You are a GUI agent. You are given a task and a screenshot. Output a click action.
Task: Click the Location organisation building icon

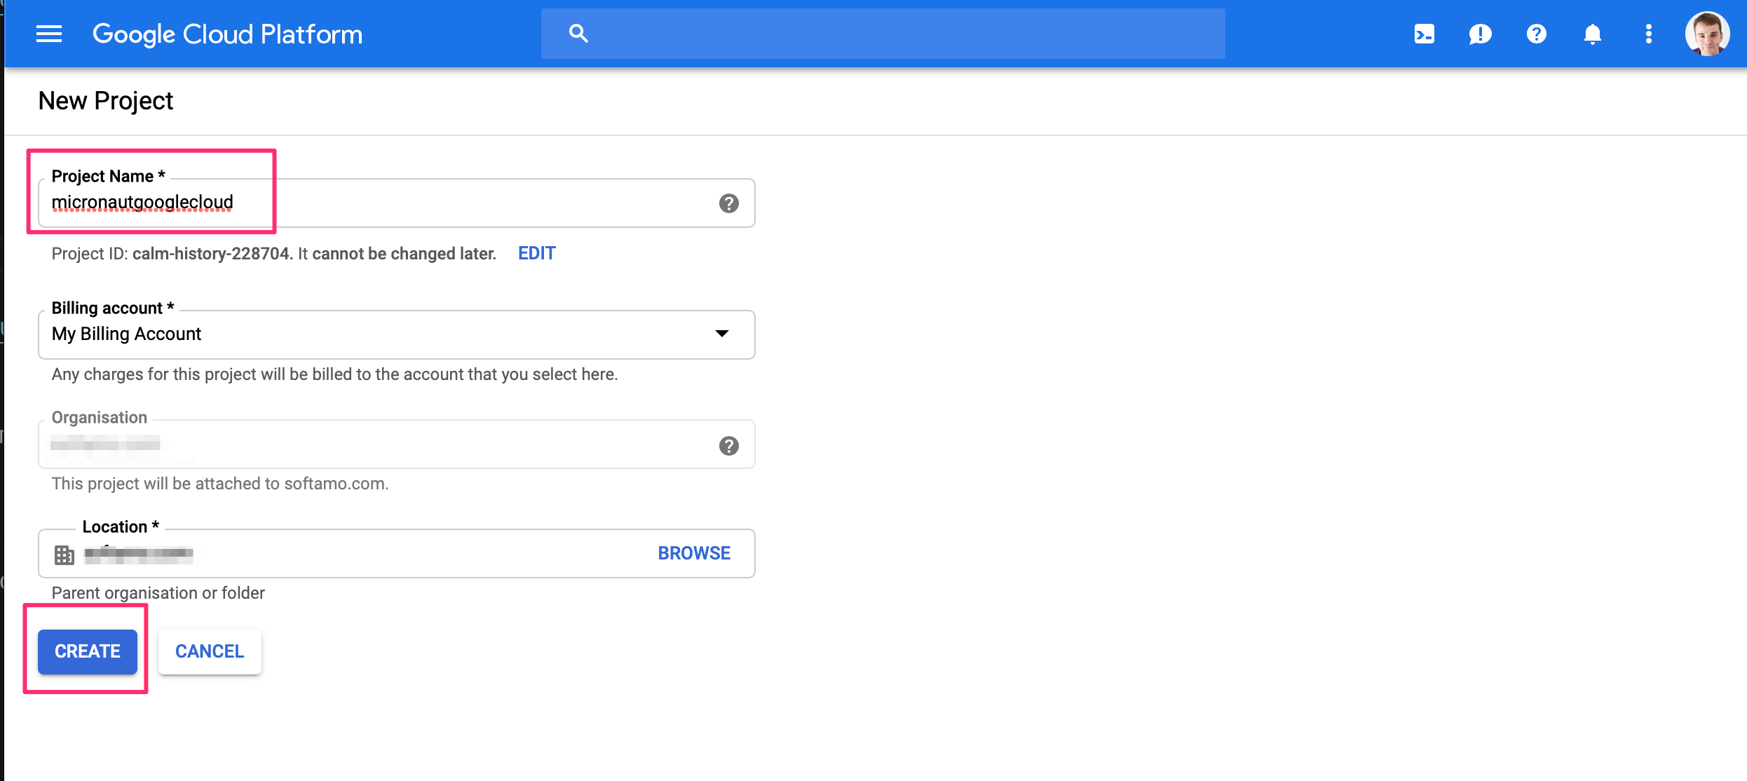(64, 555)
